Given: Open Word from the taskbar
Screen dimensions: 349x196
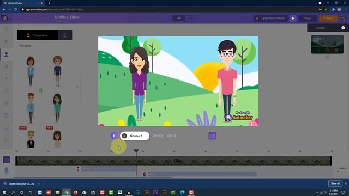Looking at the screenshot, I should click(120, 192).
